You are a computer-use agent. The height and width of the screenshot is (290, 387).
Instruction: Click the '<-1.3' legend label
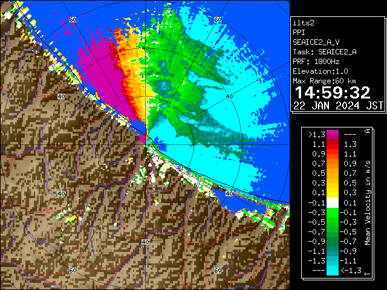click(351, 270)
